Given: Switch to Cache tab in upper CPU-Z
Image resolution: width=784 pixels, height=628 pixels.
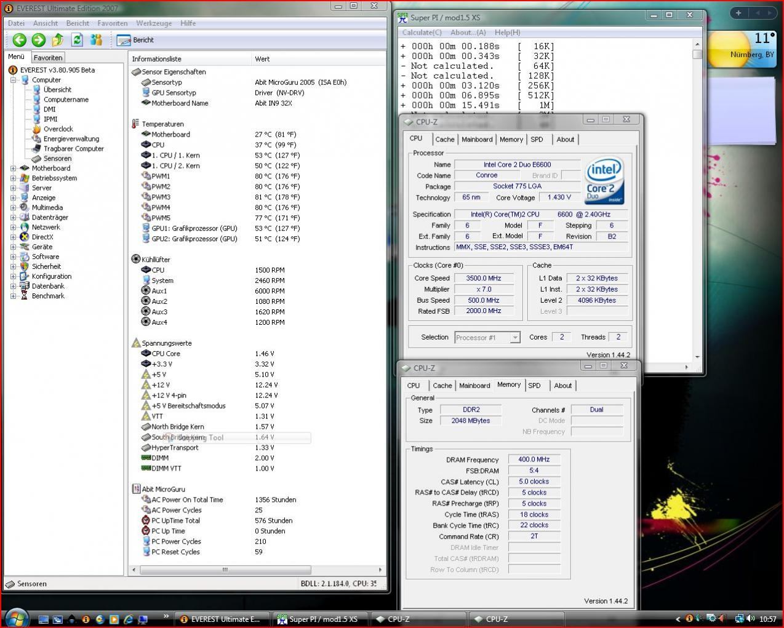Looking at the screenshot, I should click(x=445, y=140).
